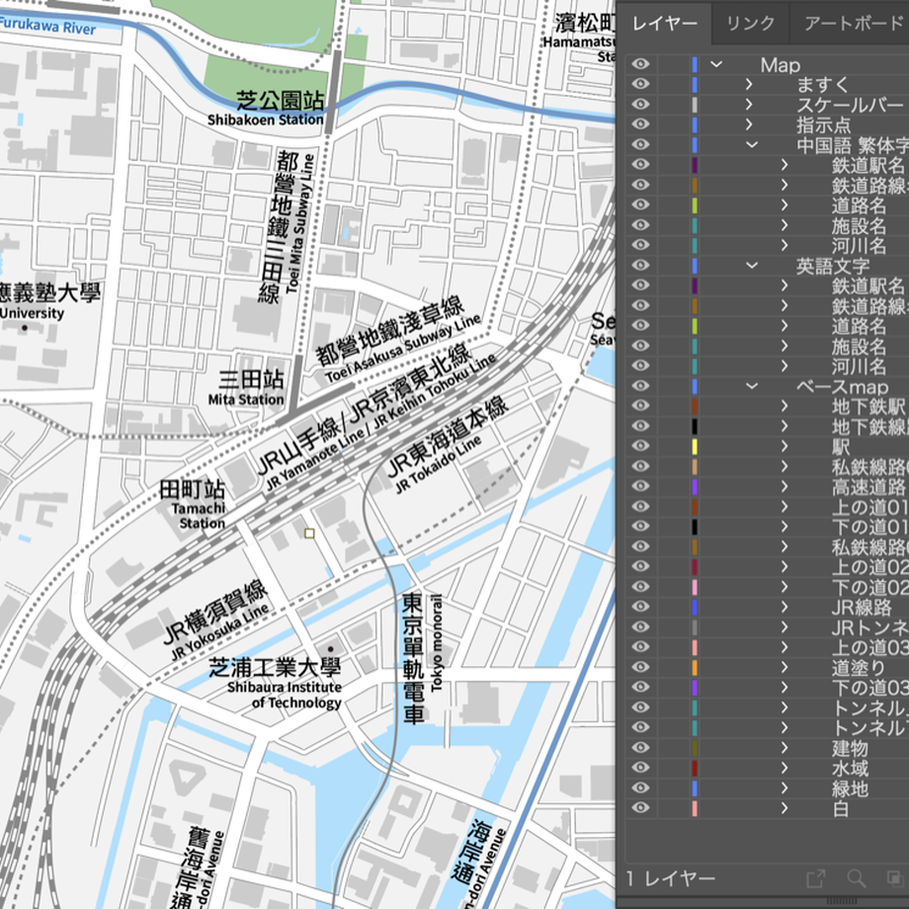Expand the 高速道路 sublayer
Screen dimensions: 909x909
785,486
